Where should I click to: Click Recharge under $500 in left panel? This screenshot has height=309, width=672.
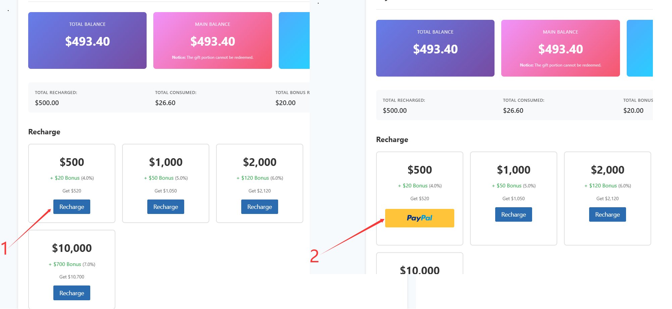click(x=71, y=207)
